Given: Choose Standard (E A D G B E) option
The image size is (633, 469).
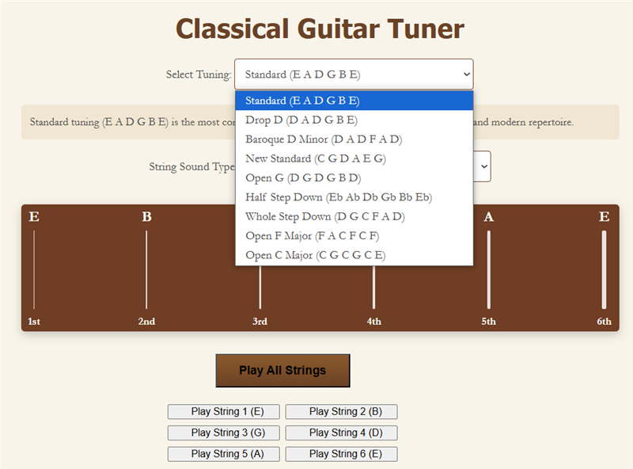Looking at the screenshot, I should (x=354, y=101).
